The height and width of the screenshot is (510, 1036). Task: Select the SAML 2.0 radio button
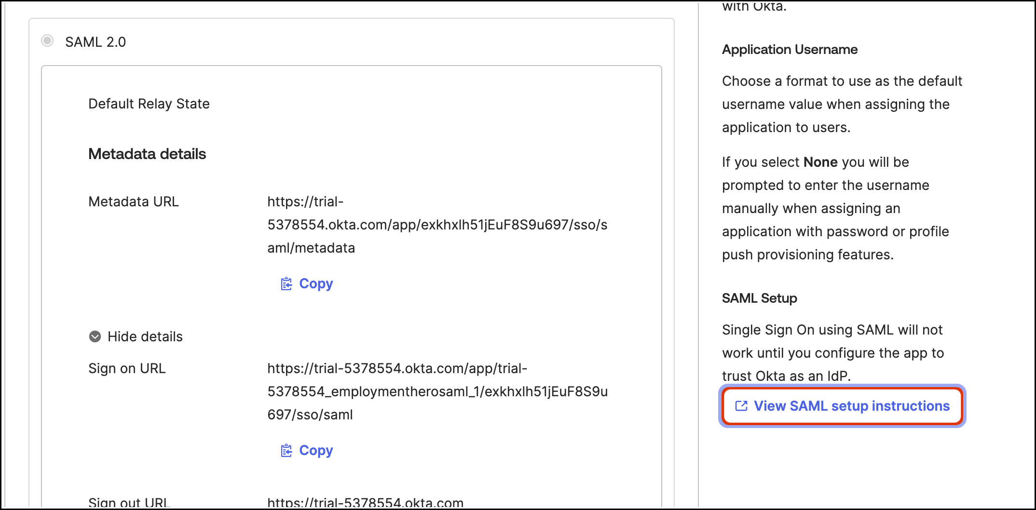[x=47, y=40]
